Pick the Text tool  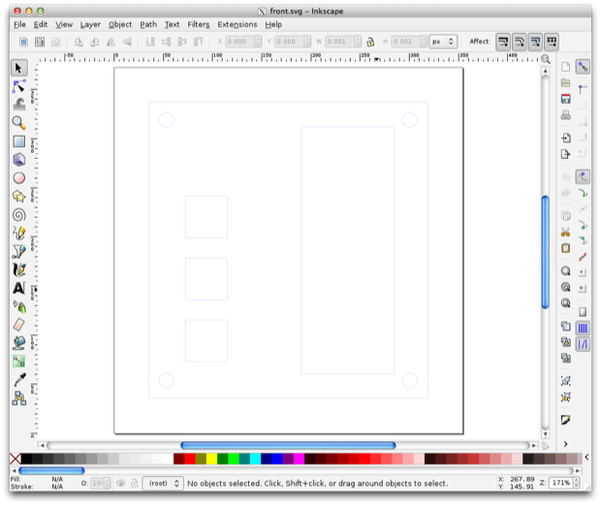(x=18, y=288)
